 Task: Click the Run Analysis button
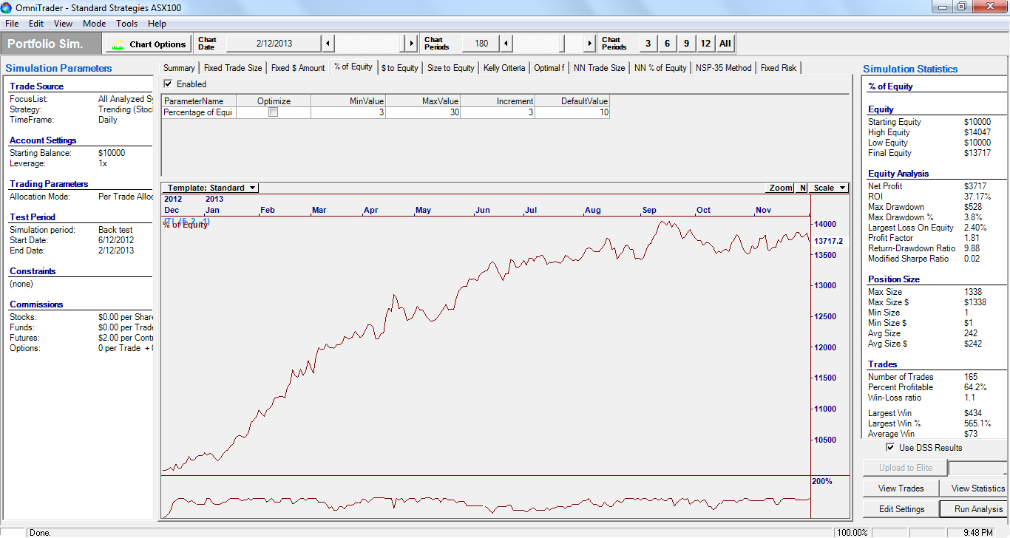point(973,508)
